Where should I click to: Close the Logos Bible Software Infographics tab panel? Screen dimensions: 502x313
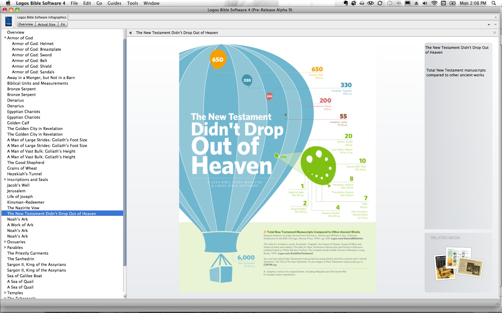coord(496,17)
